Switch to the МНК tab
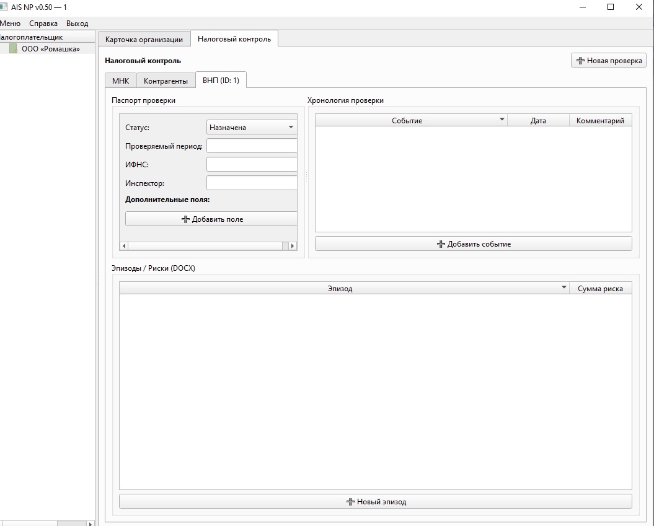Image resolution: width=654 pixels, height=526 pixels. 120,81
